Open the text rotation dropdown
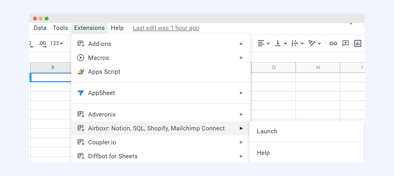The width and height of the screenshot is (394, 176). pyautogui.click(x=315, y=44)
